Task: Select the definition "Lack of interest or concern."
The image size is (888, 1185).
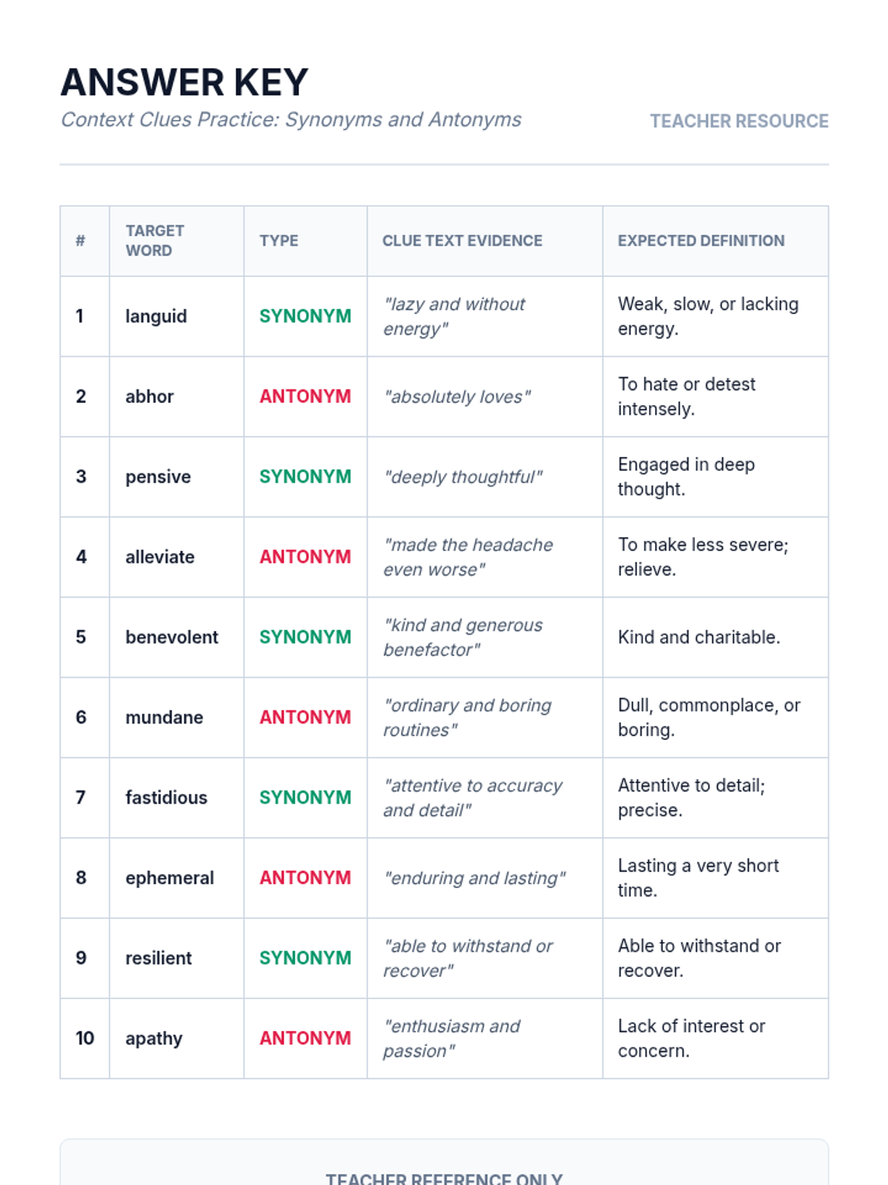Action: point(691,1038)
